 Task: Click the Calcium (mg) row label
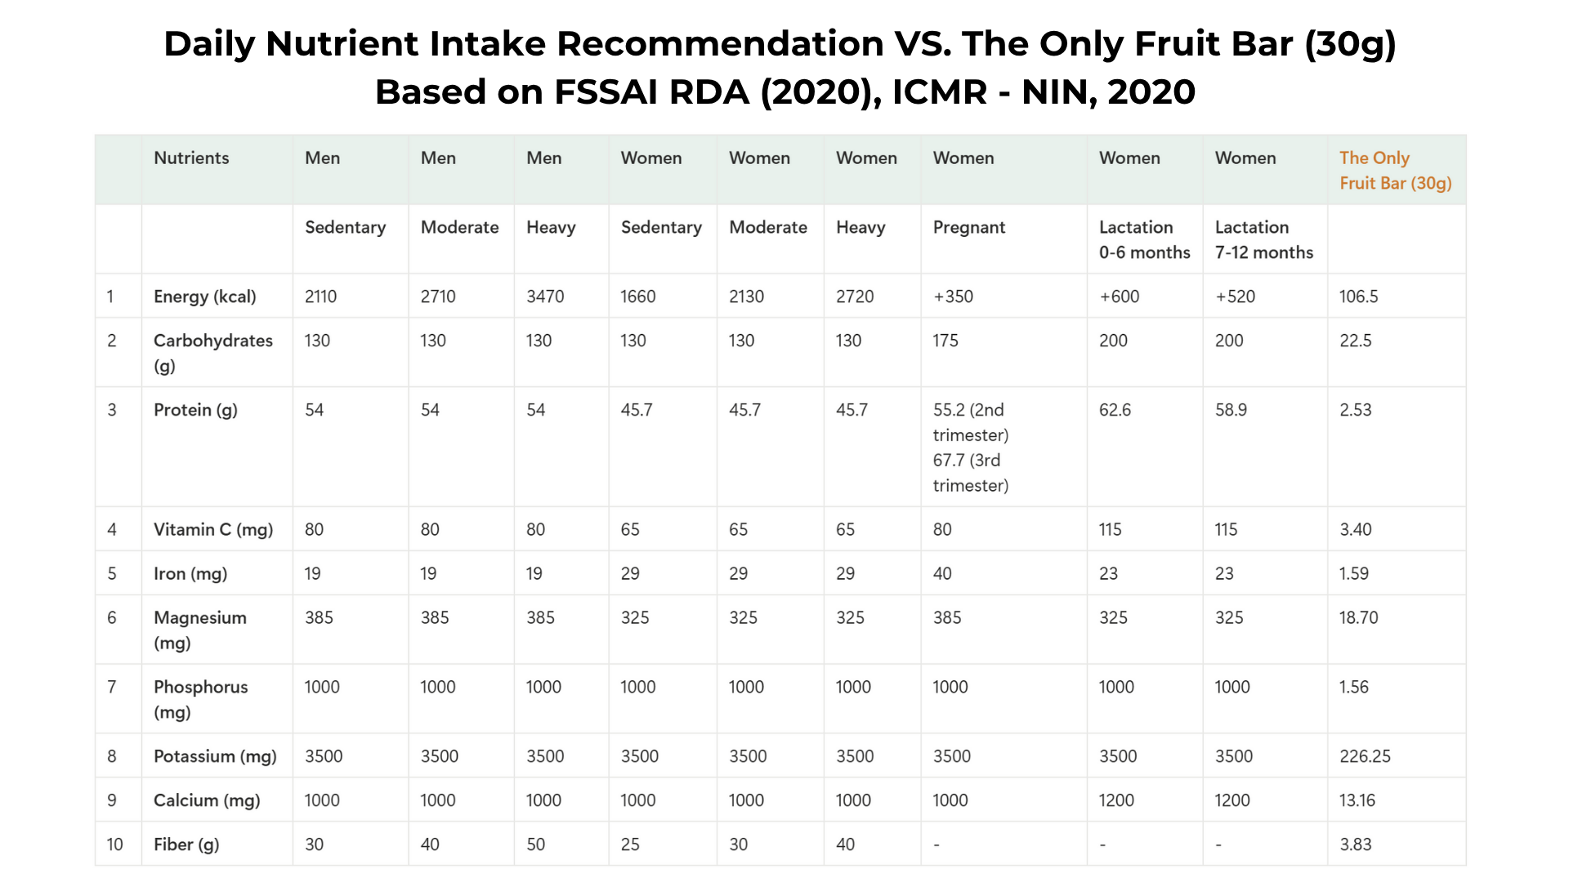coord(207,800)
